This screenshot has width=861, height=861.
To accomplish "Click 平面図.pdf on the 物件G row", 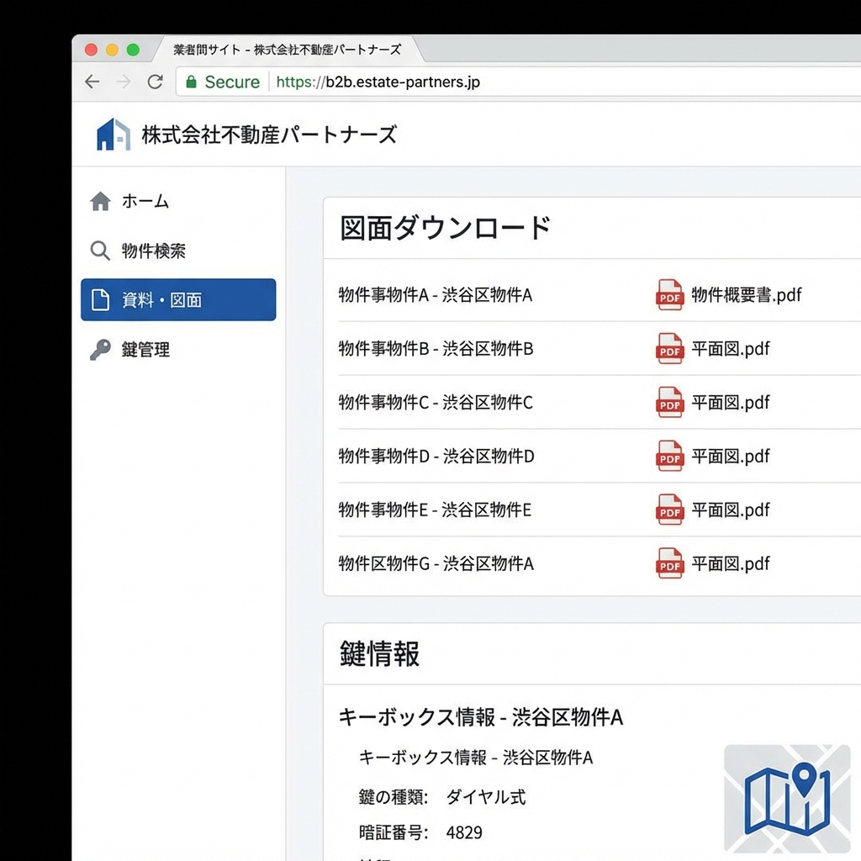I will tap(731, 564).
